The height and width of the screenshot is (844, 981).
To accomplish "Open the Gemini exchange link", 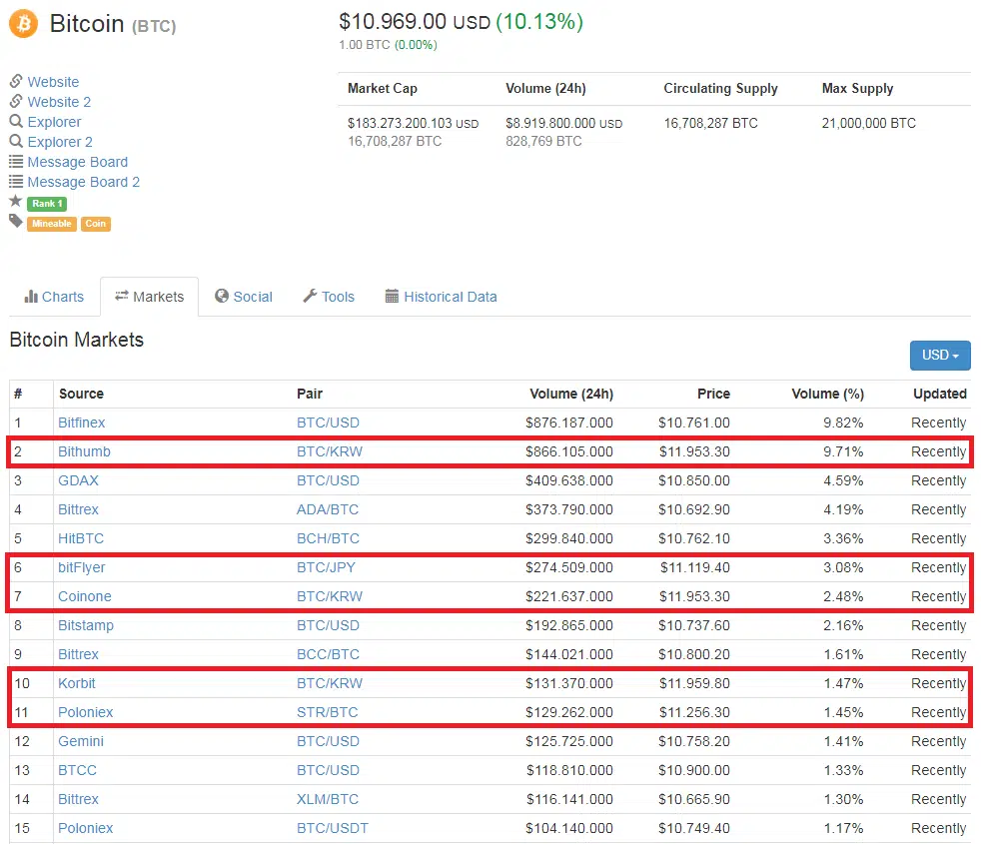I will point(81,741).
